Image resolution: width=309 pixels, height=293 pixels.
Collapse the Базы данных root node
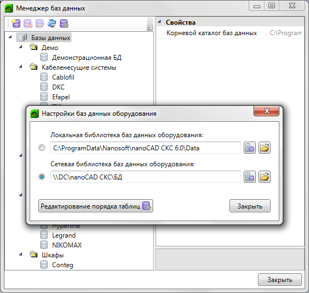10,37
